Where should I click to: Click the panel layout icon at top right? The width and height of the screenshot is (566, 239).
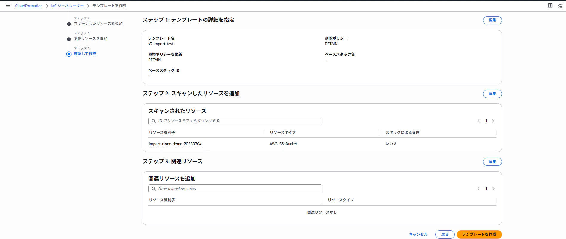point(550,6)
